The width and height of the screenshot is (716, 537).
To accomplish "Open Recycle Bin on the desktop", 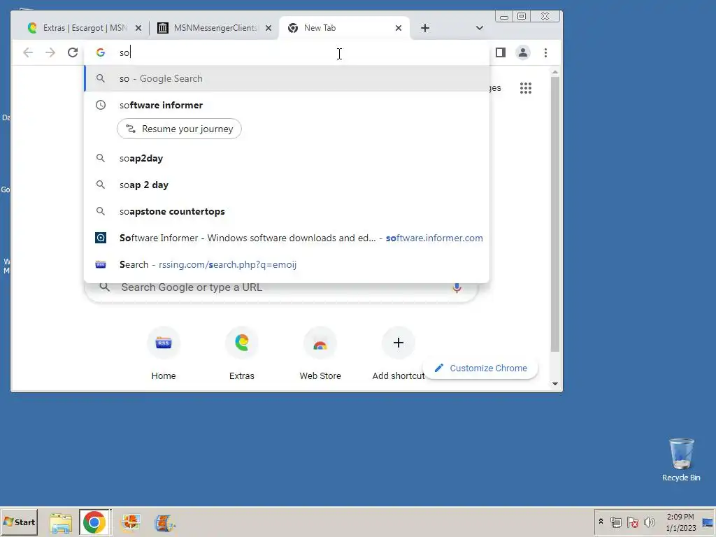I will point(681,460).
